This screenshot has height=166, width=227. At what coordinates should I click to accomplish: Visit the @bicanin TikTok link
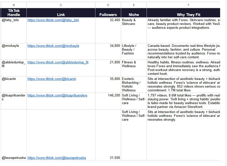[x=52, y=79]
